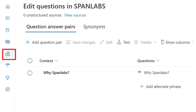Switch to the Synonyms tab

click(x=94, y=27)
